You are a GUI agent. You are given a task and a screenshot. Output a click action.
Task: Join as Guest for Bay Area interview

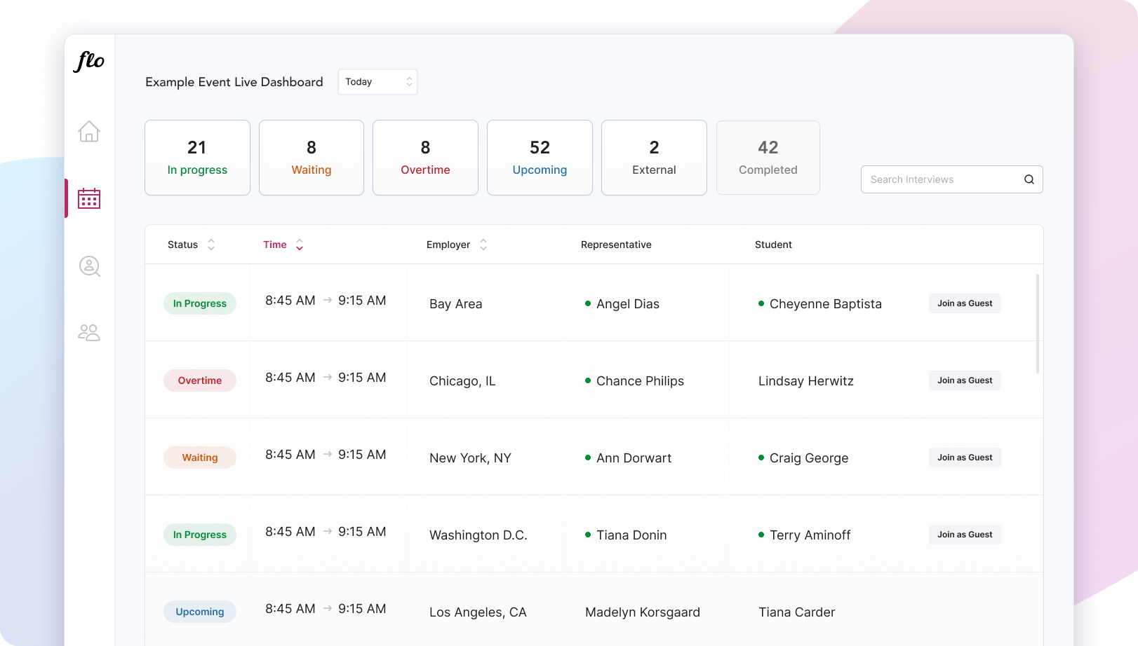pyautogui.click(x=965, y=303)
